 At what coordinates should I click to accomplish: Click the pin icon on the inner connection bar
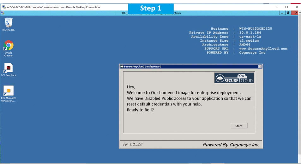(x=3, y=13)
